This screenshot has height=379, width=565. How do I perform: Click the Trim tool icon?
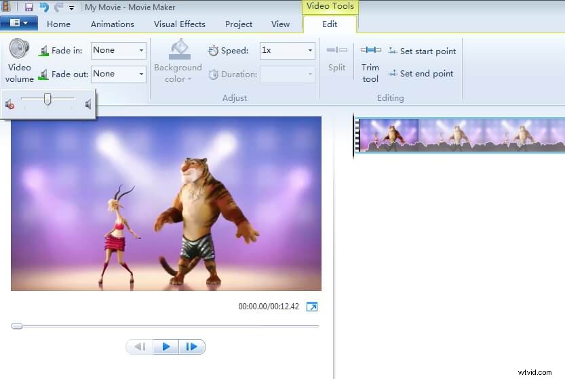click(x=370, y=51)
